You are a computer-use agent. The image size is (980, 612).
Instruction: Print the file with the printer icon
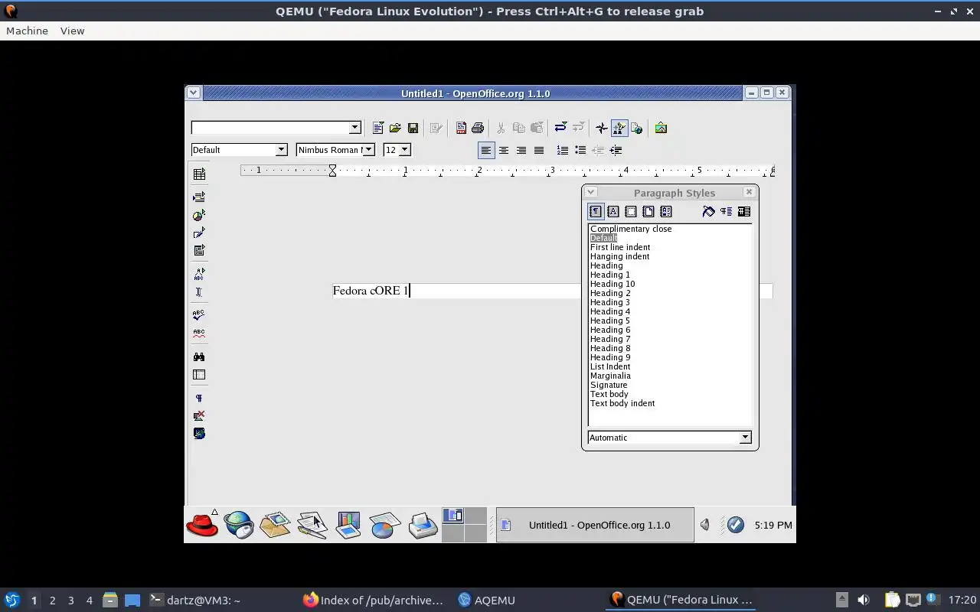tap(478, 128)
